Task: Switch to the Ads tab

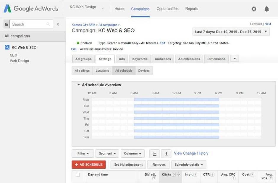Action: (122, 59)
